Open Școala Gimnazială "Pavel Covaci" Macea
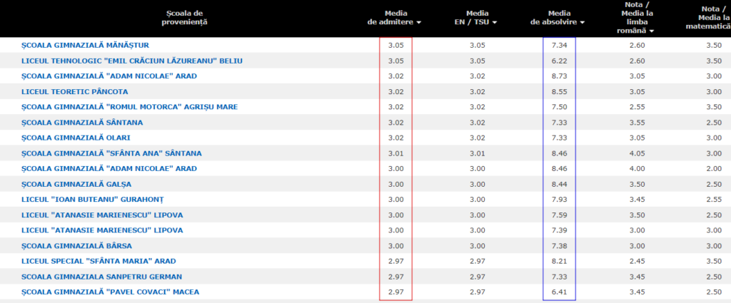Image resolution: width=731 pixels, height=303 pixels. point(110,292)
